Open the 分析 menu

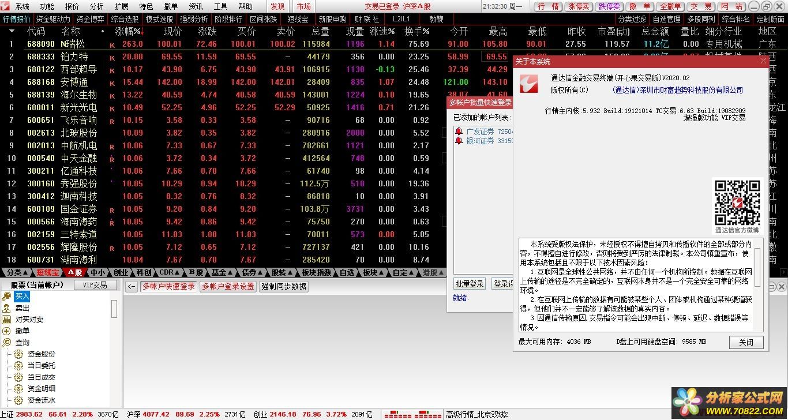point(97,6)
